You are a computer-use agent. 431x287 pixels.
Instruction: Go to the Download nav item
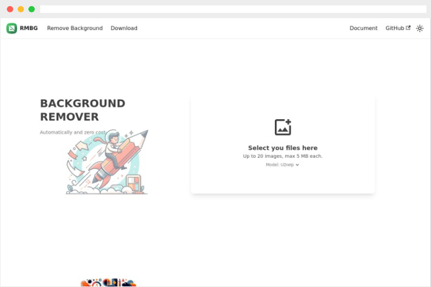pos(124,28)
